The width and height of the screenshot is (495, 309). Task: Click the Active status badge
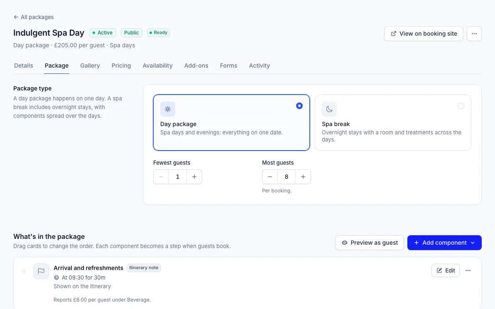click(103, 33)
